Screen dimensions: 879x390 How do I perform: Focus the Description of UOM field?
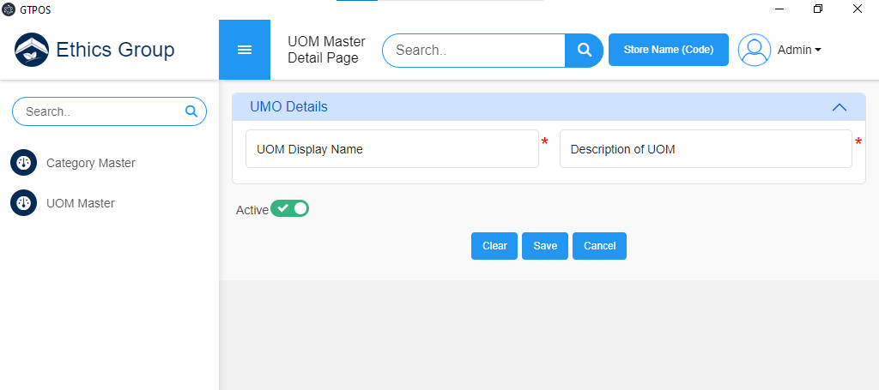[x=705, y=149]
